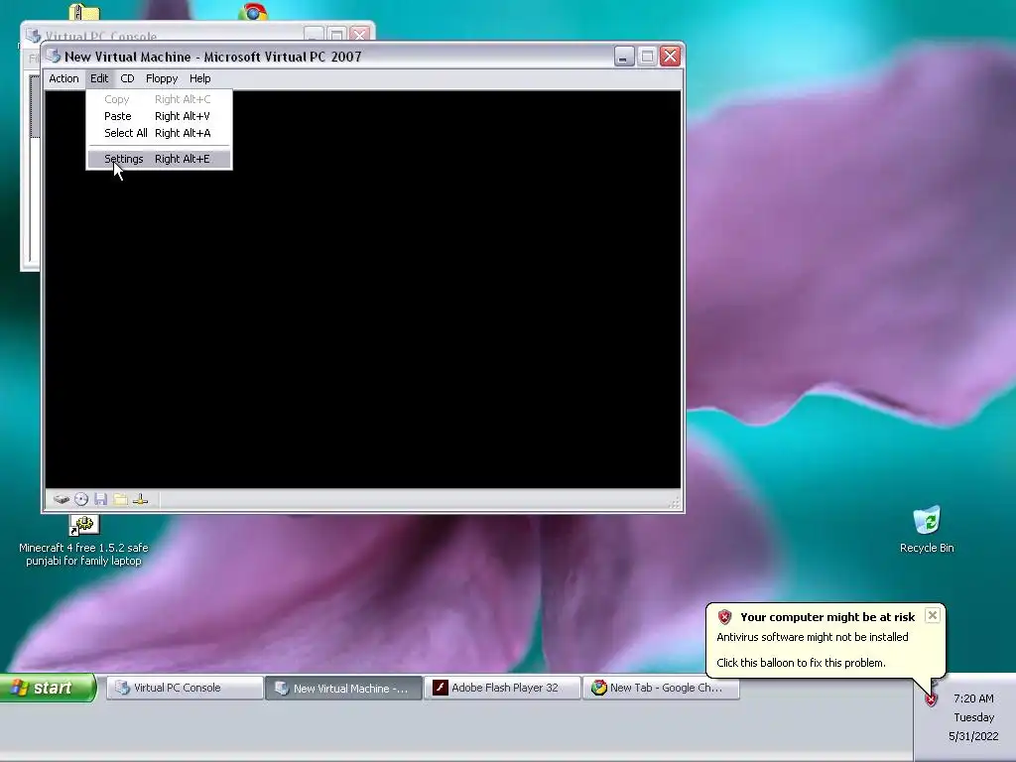Choose Paste from the Edit menu
Screen dimensions: 1016x762
(159, 116)
